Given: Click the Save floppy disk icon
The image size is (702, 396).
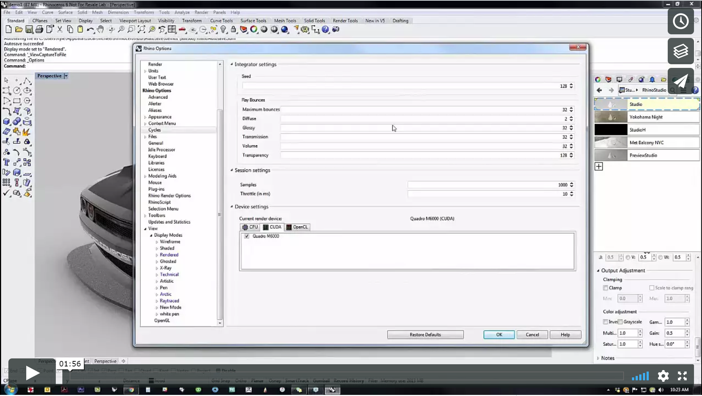Looking at the screenshot, I should coord(29,30).
